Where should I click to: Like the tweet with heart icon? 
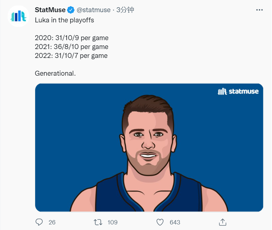pos(160,222)
